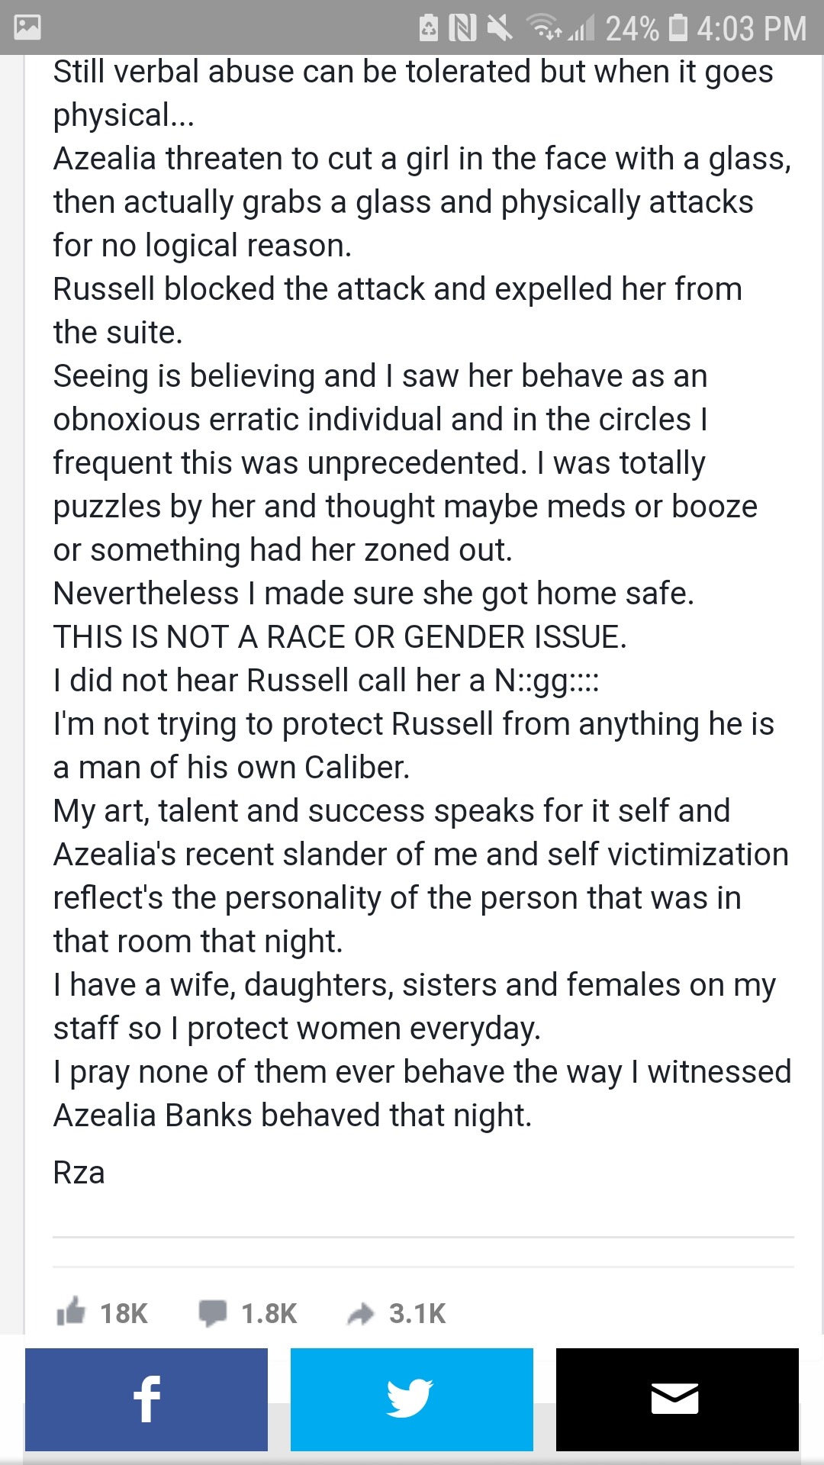This screenshot has width=824, height=1465.
Task: Share post on Twitter
Action: click(x=412, y=1399)
